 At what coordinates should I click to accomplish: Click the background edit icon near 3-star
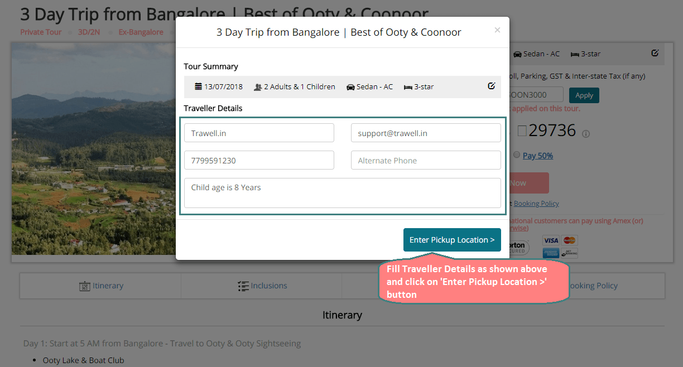click(655, 54)
